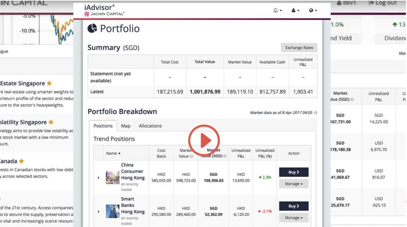This screenshot has width=407, height=227.
Task: Click the 187,215.69 total cost cell
Action: pos(170,92)
